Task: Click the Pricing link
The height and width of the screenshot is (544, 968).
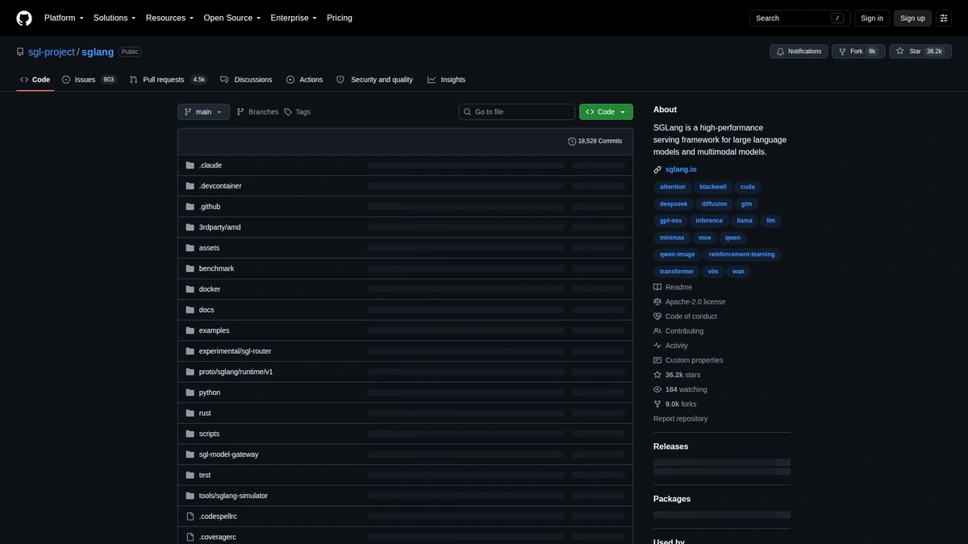Action: [x=340, y=18]
